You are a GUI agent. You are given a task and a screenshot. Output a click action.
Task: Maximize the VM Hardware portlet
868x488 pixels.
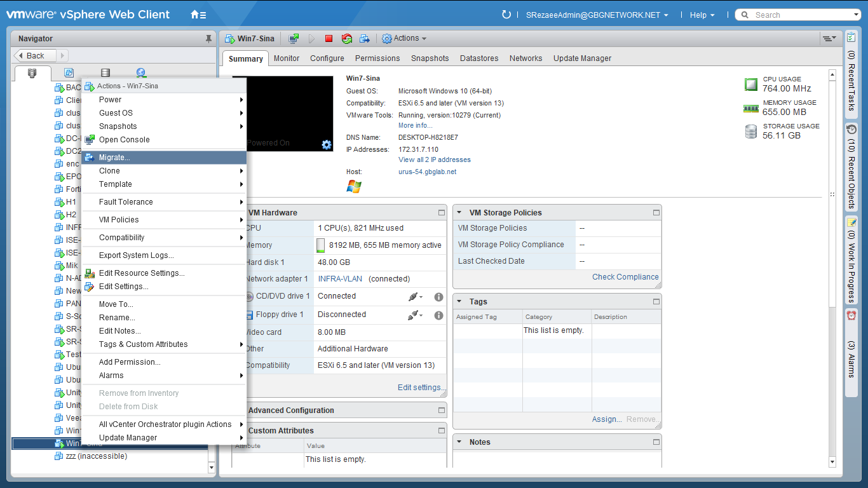[442, 213]
